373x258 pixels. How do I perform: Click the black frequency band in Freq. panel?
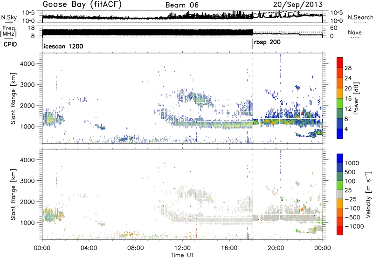(147, 32)
